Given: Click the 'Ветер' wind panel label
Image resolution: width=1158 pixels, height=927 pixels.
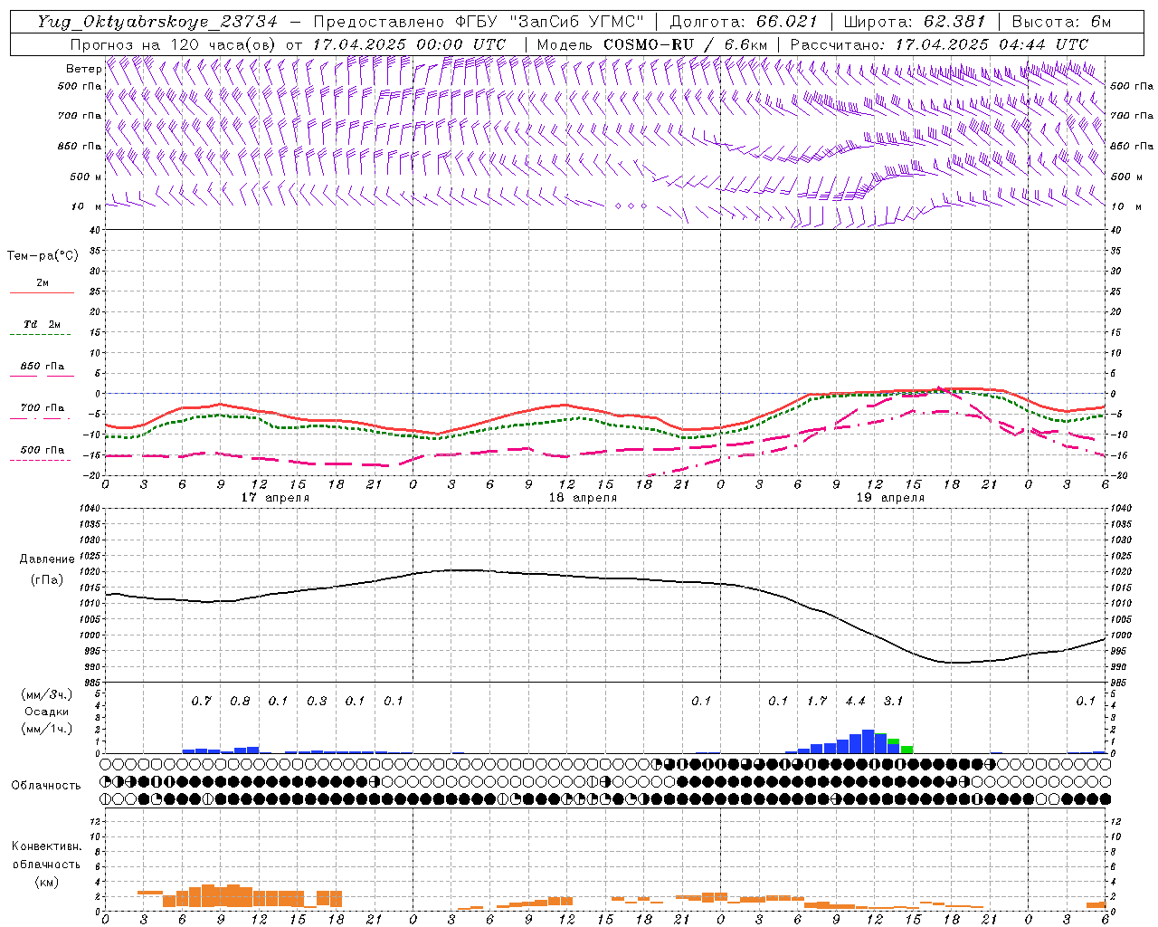Looking at the screenshot, I should click(83, 69).
